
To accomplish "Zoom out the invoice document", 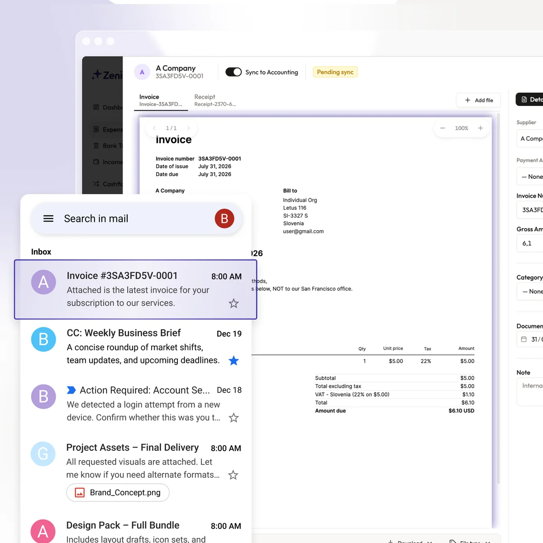I will [x=443, y=128].
